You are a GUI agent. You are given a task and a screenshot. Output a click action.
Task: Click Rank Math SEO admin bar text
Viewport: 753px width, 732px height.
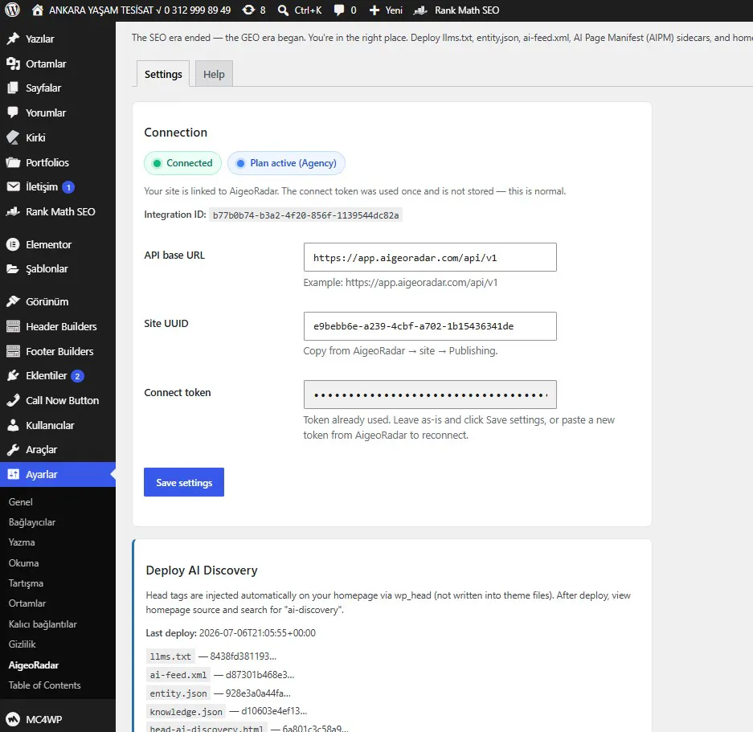[467, 10]
